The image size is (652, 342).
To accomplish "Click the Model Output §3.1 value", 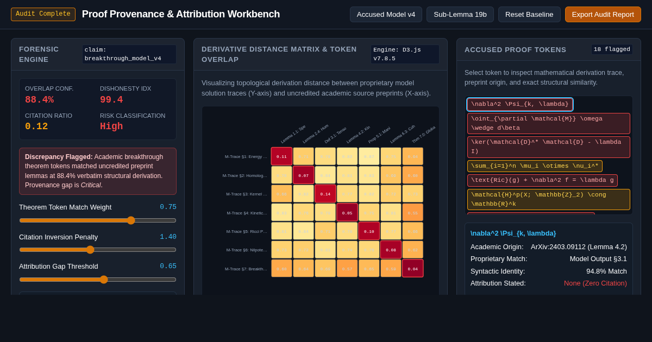I will pos(598,259).
